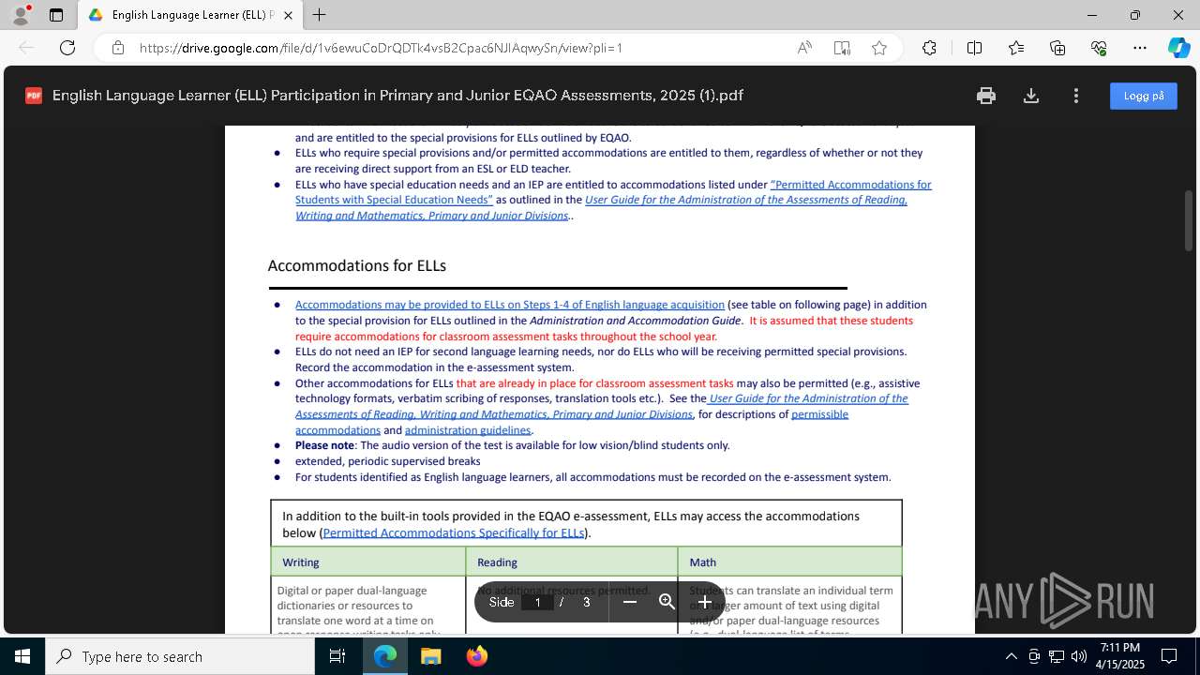Screen dimensions: 1200x675
Task: Click the red PDF file type icon
Action: pos(34,96)
